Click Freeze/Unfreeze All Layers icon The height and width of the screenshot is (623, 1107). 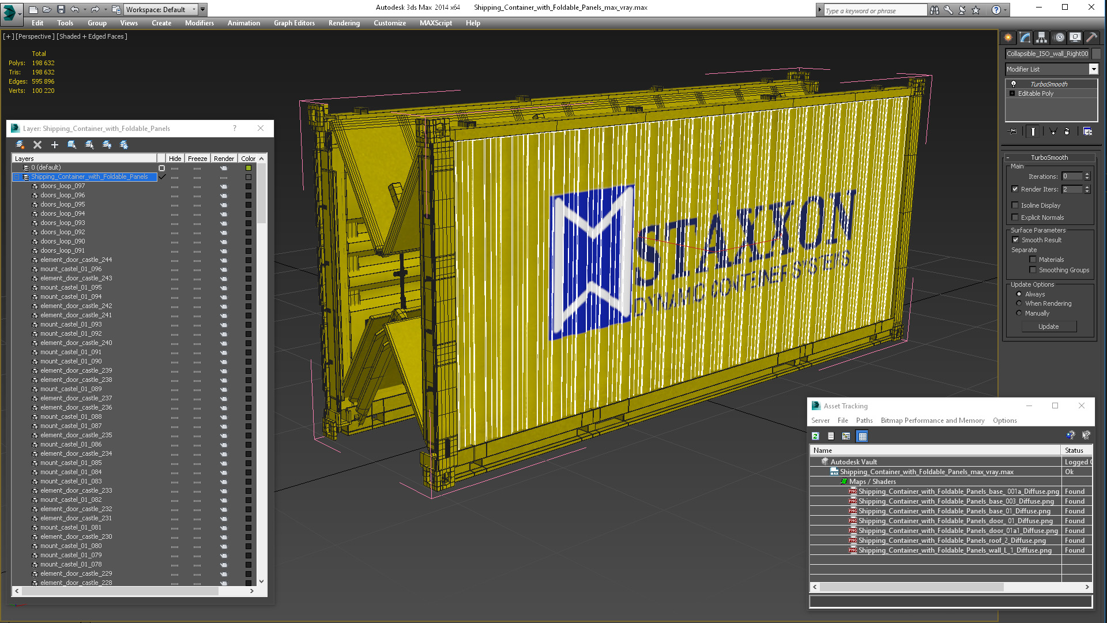click(x=124, y=145)
